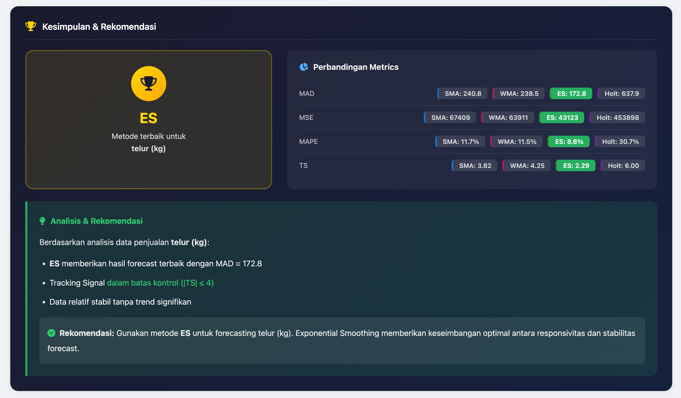This screenshot has width=681, height=398.
Task: Click the large gold trophy badge
Action: click(x=148, y=84)
